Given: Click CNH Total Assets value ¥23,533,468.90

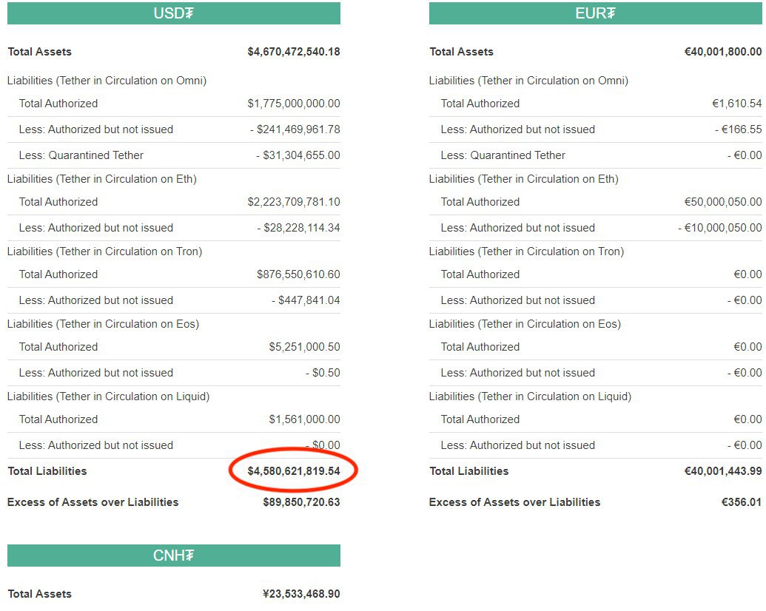Looking at the screenshot, I should [x=301, y=594].
